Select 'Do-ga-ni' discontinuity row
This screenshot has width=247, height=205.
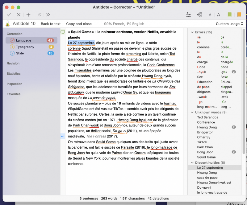pos(215,187)
